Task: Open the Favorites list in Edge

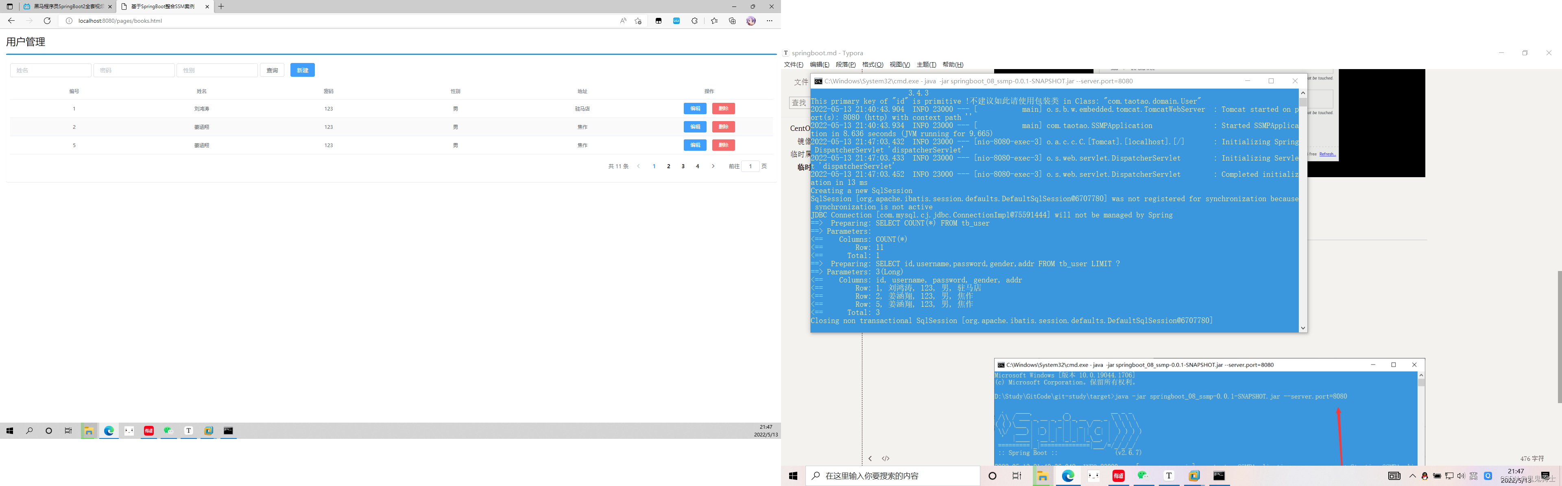Action: pyautogui.click(x=714, y=21)
